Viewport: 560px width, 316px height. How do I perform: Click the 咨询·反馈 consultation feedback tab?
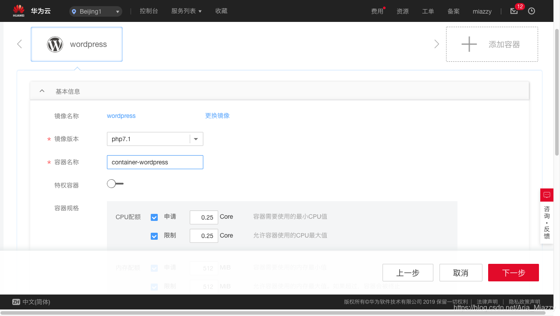[547, 222]
